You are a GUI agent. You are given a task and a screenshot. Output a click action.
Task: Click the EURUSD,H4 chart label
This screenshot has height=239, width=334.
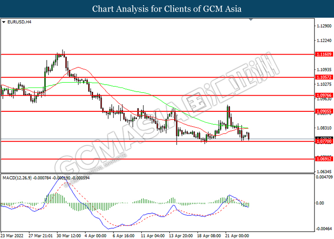click(19, 22)
